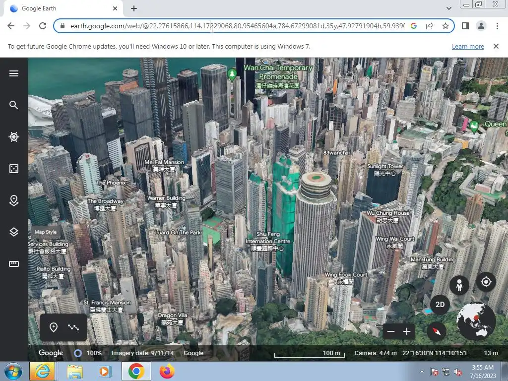
Task: Click the Imagery date 9/11/14 text
Action: click(142, 353)
